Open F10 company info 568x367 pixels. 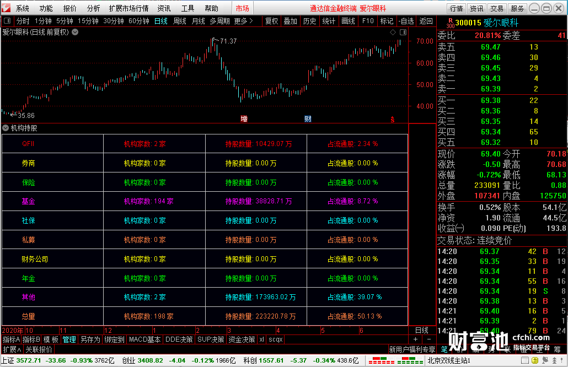point(368,21)
